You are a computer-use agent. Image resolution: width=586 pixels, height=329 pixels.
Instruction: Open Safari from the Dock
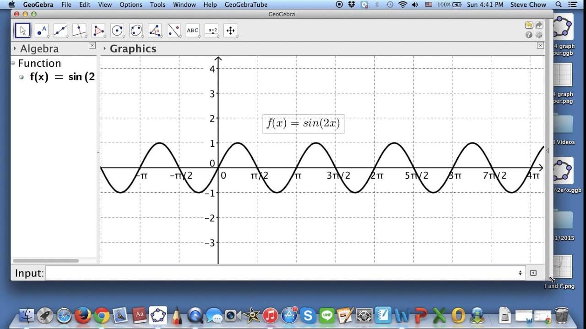pos(64,315)
